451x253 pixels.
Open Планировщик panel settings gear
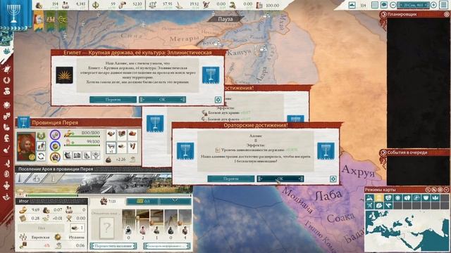(447, 14)
